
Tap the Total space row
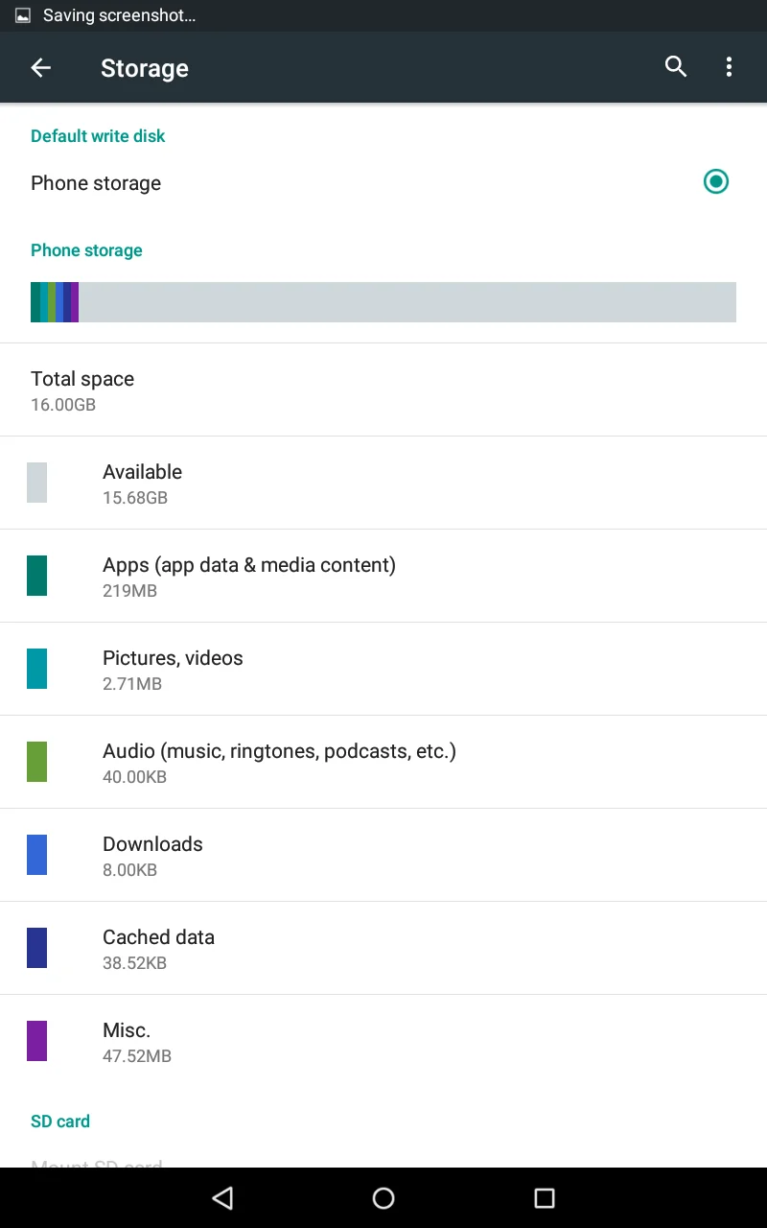82,390
